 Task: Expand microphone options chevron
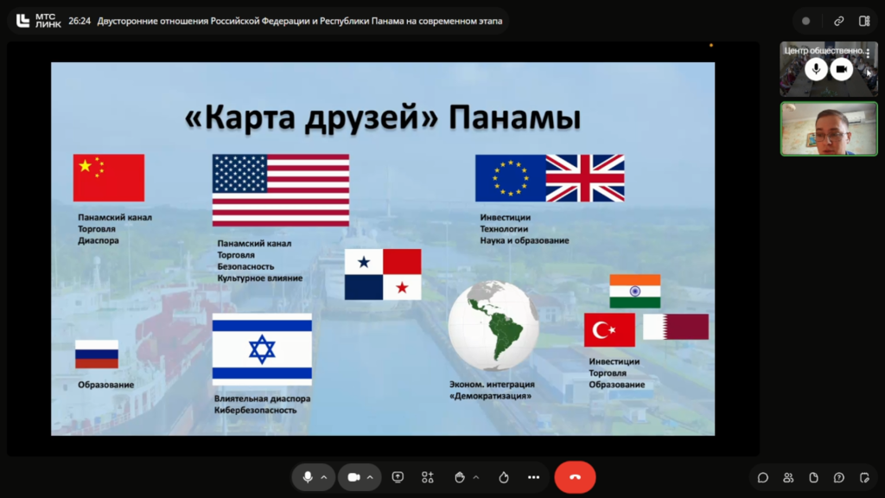(324, 477)
